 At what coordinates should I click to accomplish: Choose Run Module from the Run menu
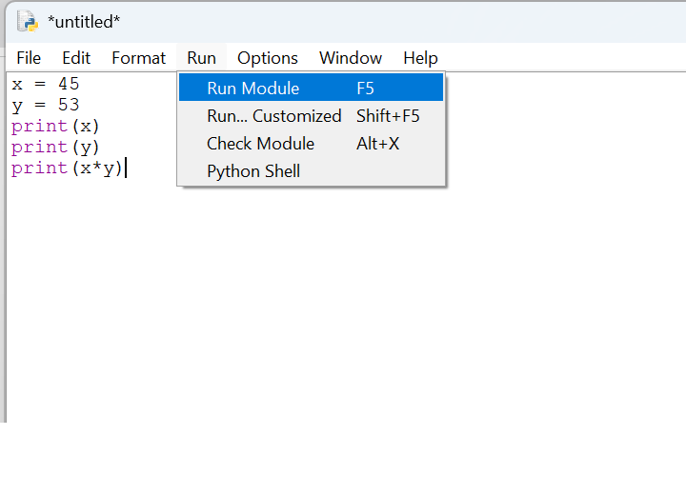(x=253, y=89)
